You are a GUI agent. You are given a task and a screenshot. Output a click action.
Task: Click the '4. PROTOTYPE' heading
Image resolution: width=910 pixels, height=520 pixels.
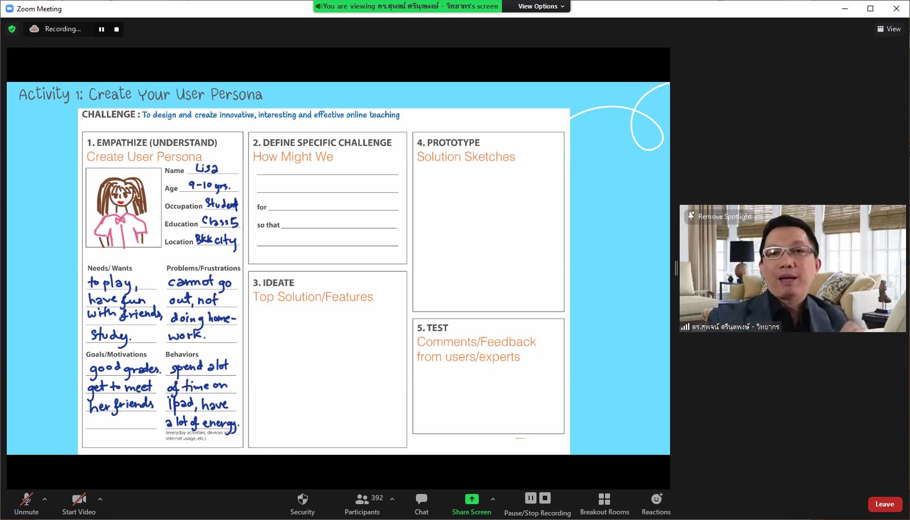(448, 143)
